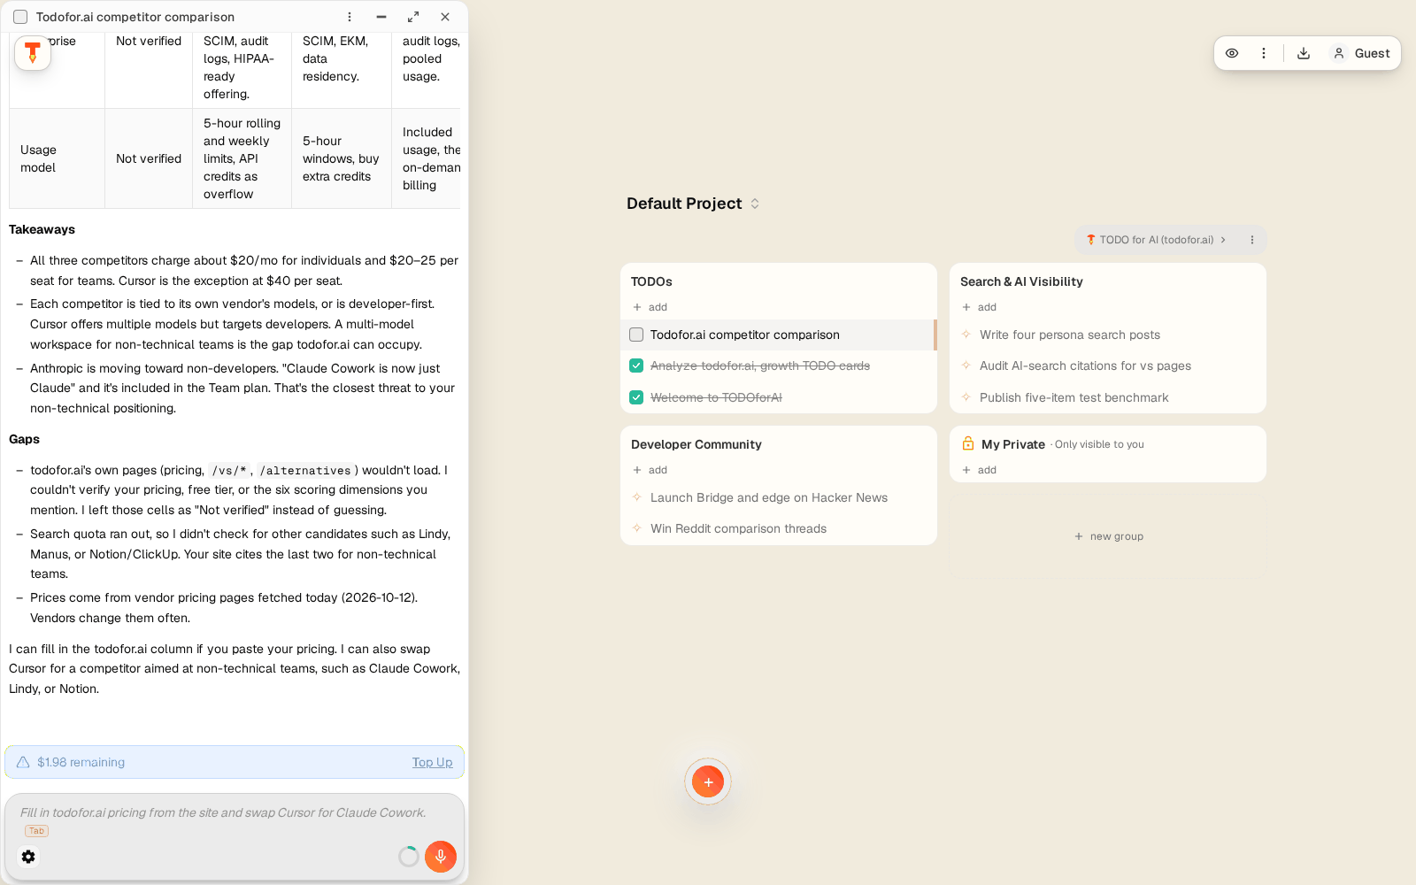
Task: Uncheck the Welcome to TODOforAI item
Action: click(636, 397)
